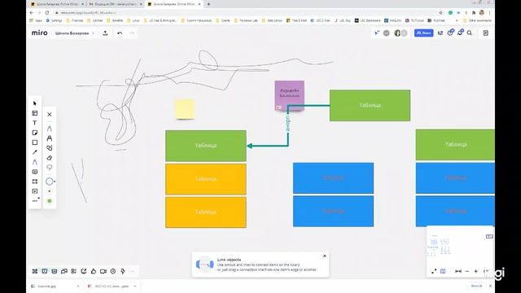Choose the highlighter in drawing sub-toolbar

click(x=50, y=138)
